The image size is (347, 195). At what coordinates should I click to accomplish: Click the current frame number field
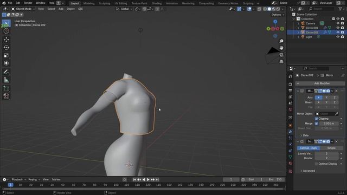[231, 179]
